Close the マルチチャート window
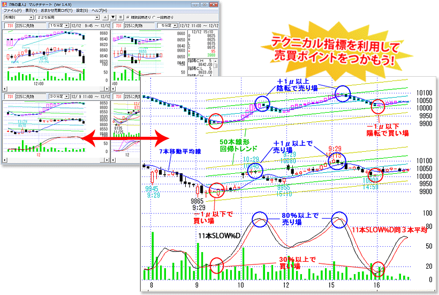Viewport: 439px width, 295px height. point(214,4)
